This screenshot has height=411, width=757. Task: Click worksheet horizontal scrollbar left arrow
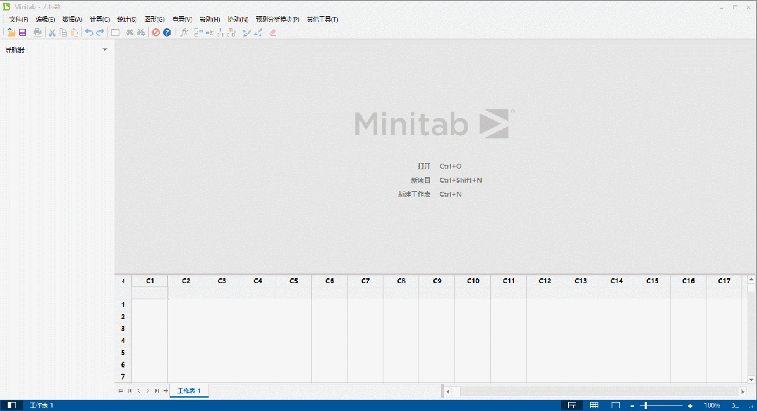point(447,391)
